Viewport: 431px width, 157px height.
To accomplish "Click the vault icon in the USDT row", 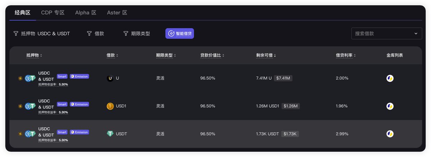I will tap(390, 134).
